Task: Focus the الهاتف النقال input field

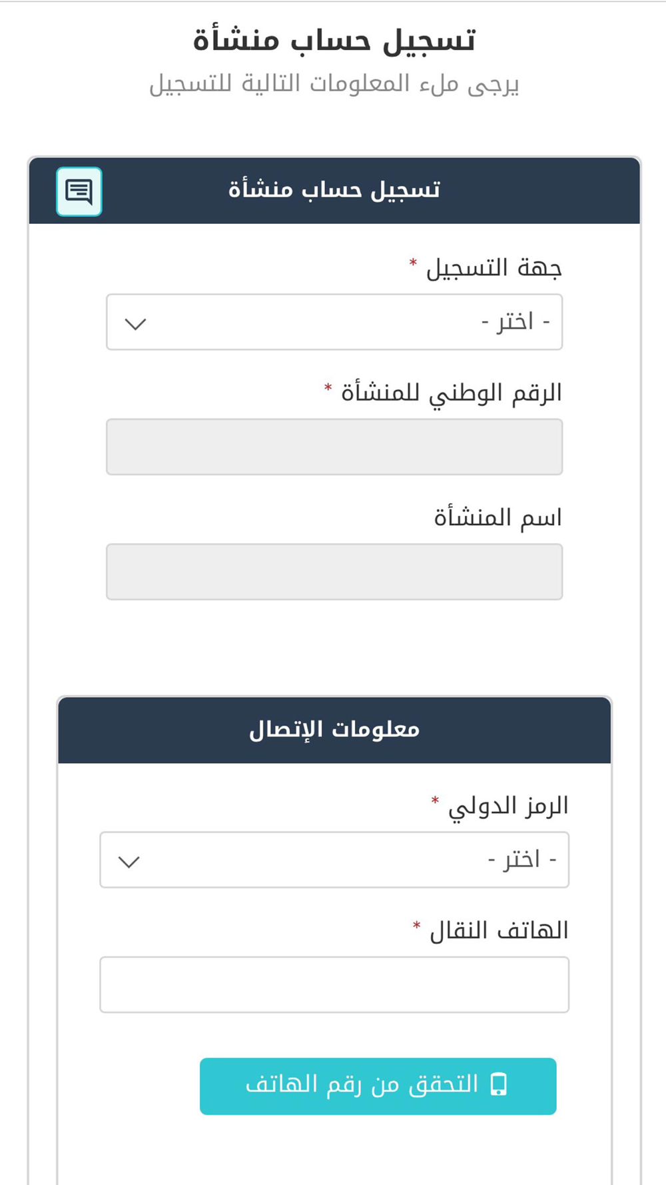Action: pyautogui.click(x=334, y=984)
